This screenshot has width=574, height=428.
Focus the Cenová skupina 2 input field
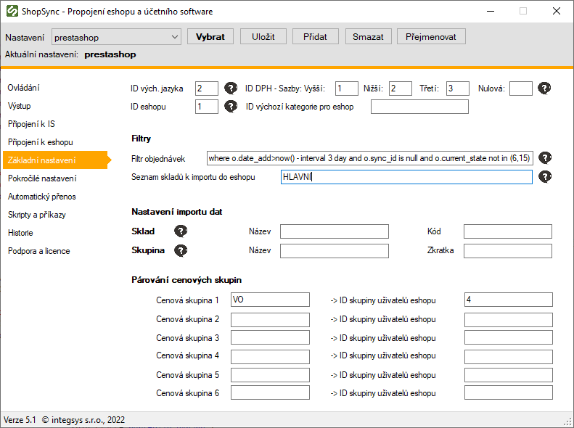pos(270,319)
